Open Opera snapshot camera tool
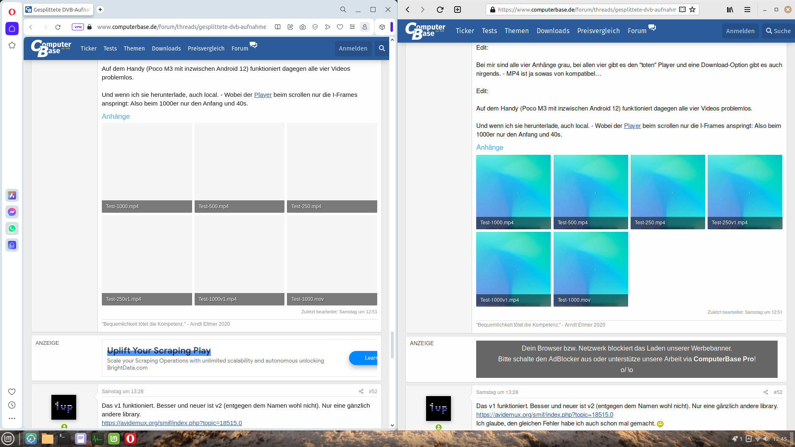This screenshot has width=795, height=447. point(303,27)
